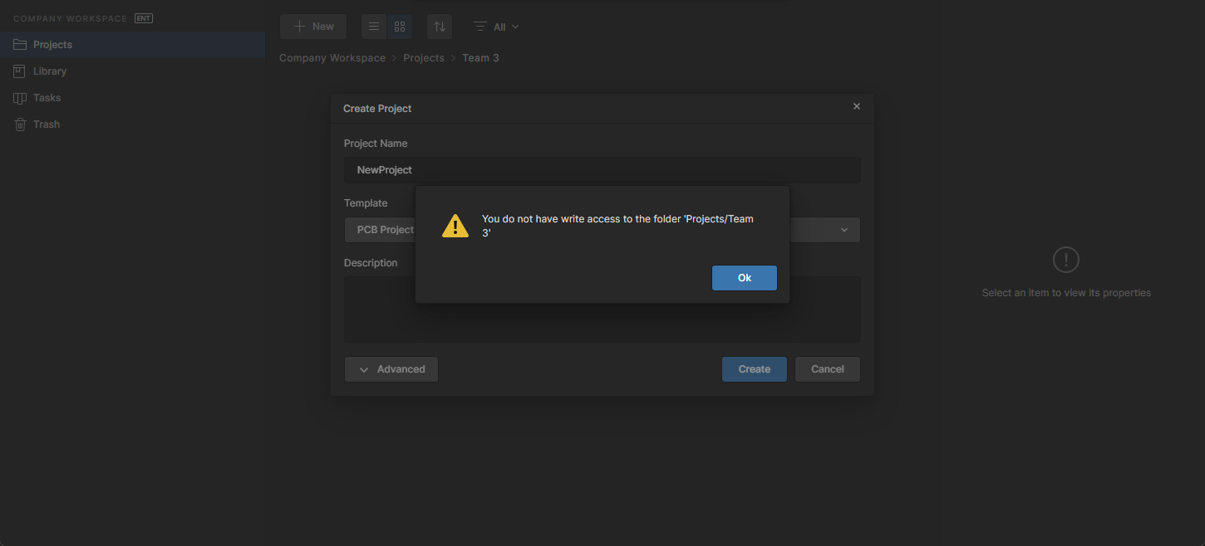Open Trash in the sidebar
The height and width of the screenshot is (546, 1205).
132,124
